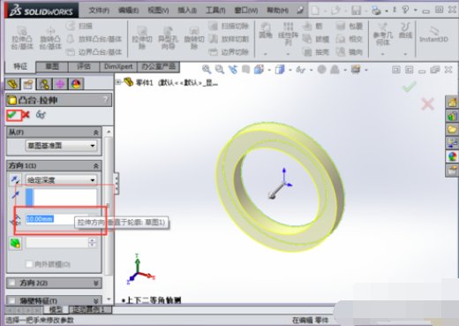Click the 拉伸切除 tool
This screenshot has width=459, height=326.
coord(142,38)
